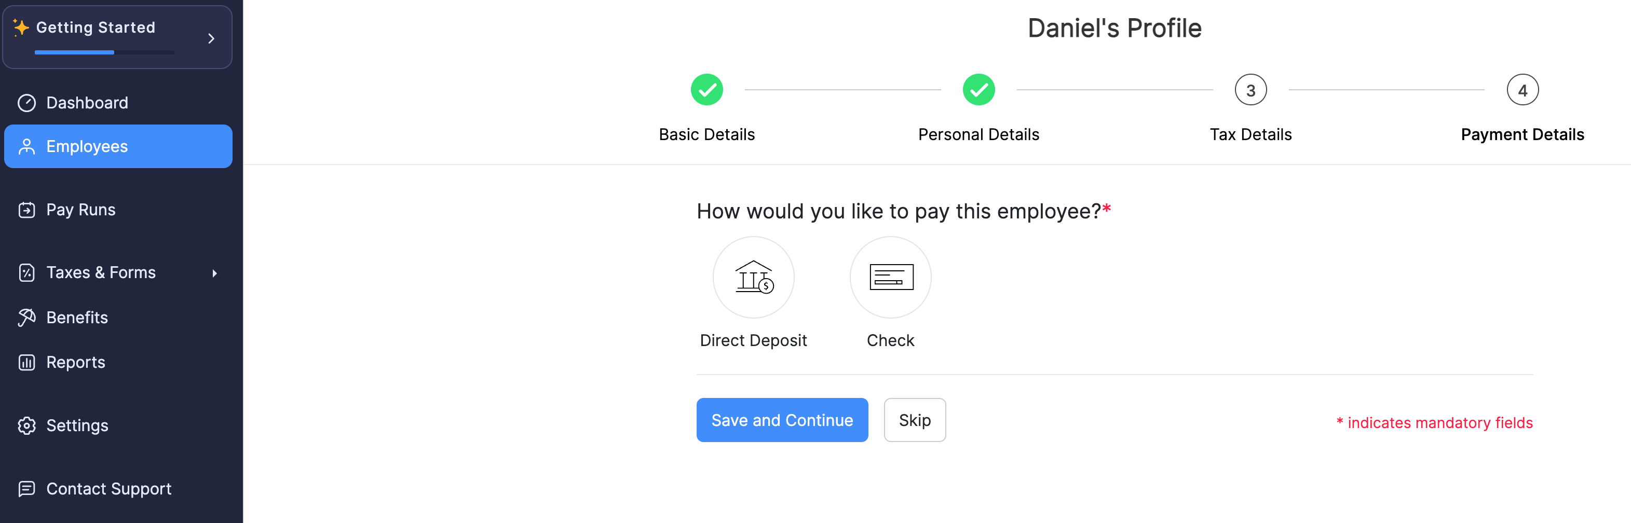Click the Getting Started progress bar
This screenshot has height=523, width=1631.
point(104,52)
